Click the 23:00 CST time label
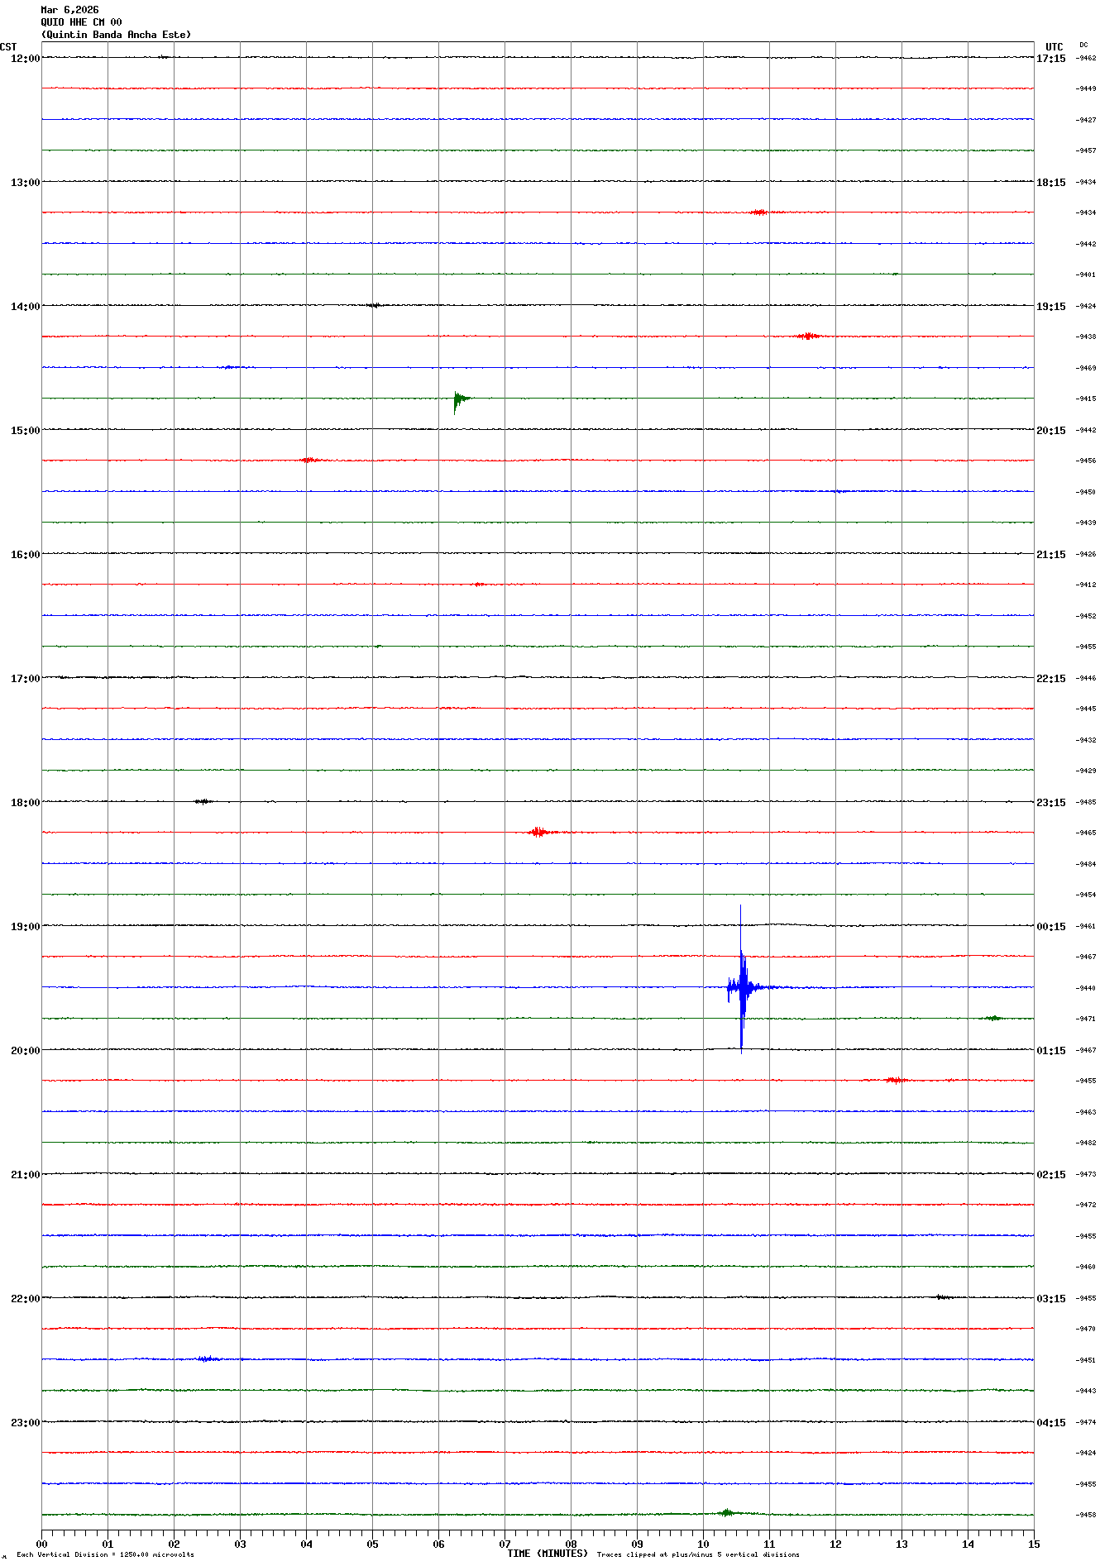 point(25,1423)
